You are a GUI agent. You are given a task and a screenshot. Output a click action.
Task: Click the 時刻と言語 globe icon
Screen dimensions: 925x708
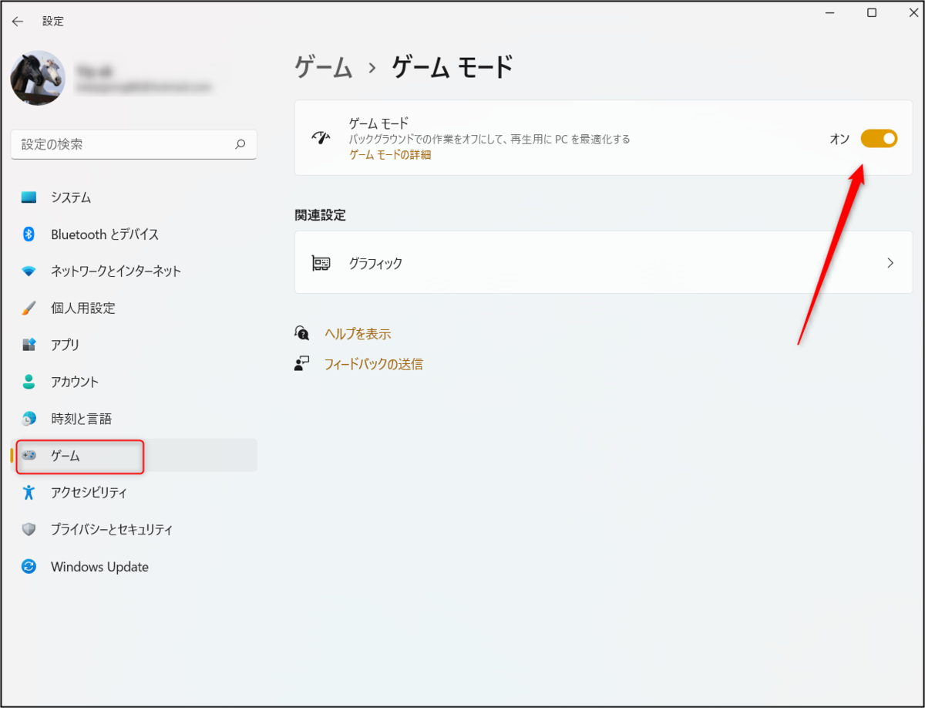point(29,419)
